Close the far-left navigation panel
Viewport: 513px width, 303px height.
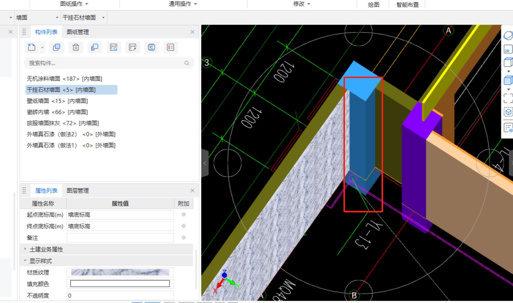10,32
